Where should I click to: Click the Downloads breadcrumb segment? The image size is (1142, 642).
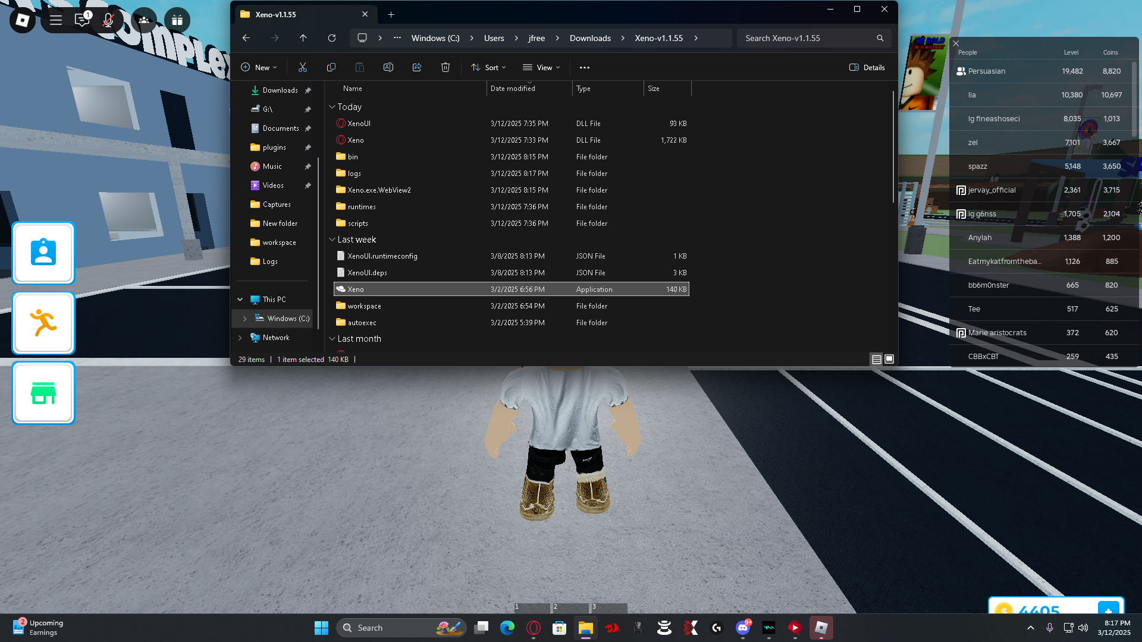coord(590,38)
